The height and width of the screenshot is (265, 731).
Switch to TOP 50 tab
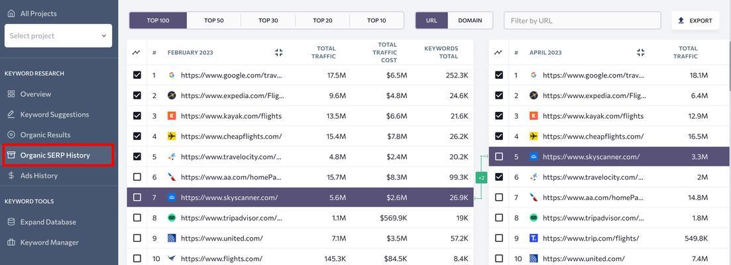214,21
